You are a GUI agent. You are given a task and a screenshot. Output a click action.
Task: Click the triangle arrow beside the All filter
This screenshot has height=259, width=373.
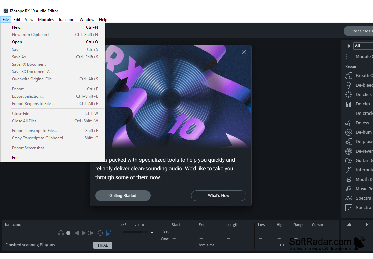[x=349, y=46]
